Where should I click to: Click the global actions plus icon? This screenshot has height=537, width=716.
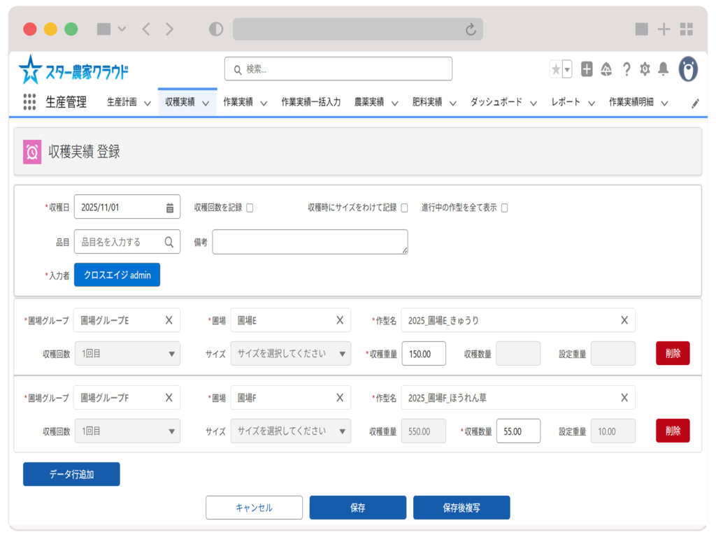click(x=587, y=69)
